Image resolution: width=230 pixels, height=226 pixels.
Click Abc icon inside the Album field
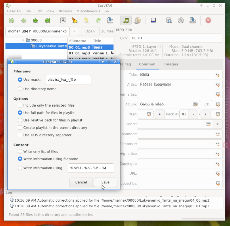[195, 104]
